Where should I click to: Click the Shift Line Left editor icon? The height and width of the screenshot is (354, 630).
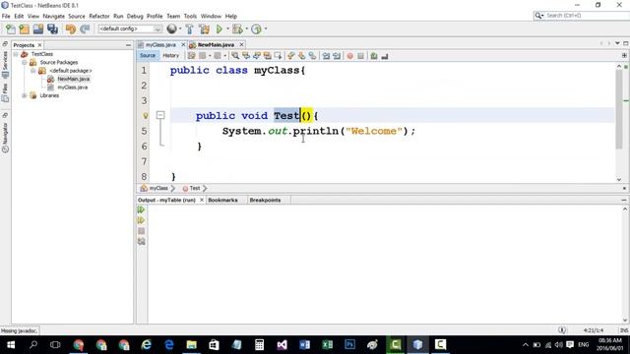(326, 56)
